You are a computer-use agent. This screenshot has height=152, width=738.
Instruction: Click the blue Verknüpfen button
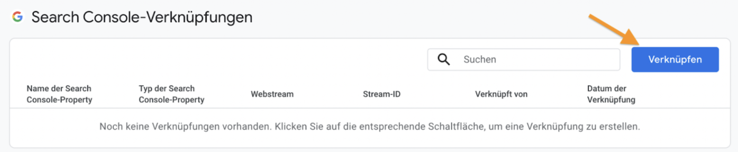pyautogui.click(x=675, y=60)
